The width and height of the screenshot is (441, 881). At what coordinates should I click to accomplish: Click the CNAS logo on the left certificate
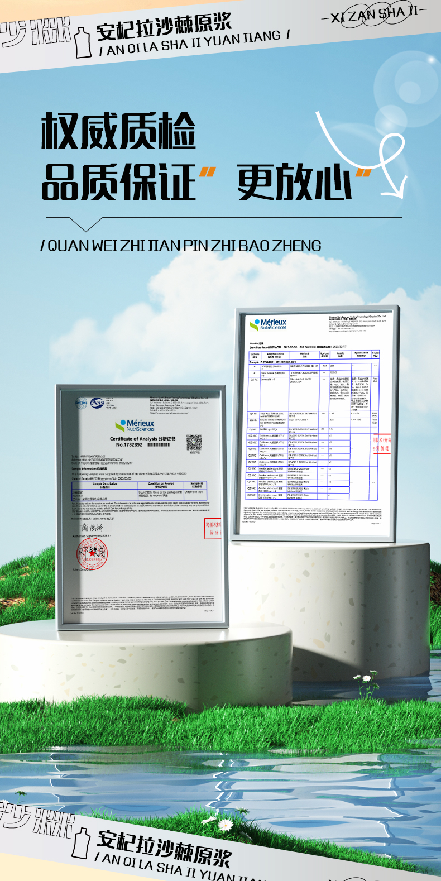point(97,403)
